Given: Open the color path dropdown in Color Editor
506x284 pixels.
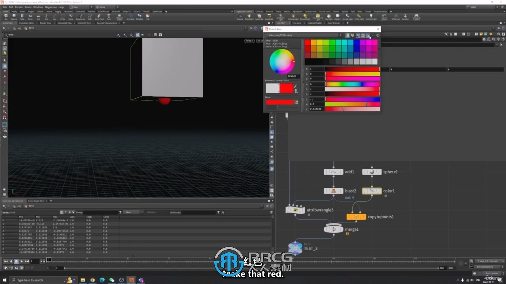Looking at the screenshot, I should point(304,35).
